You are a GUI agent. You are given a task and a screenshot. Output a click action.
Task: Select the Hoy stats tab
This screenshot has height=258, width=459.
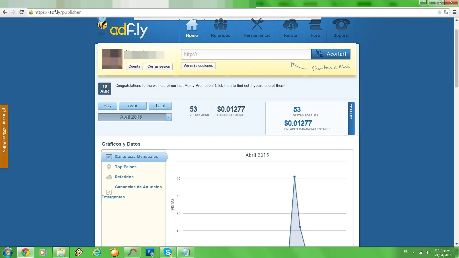[x=107, y=106]
